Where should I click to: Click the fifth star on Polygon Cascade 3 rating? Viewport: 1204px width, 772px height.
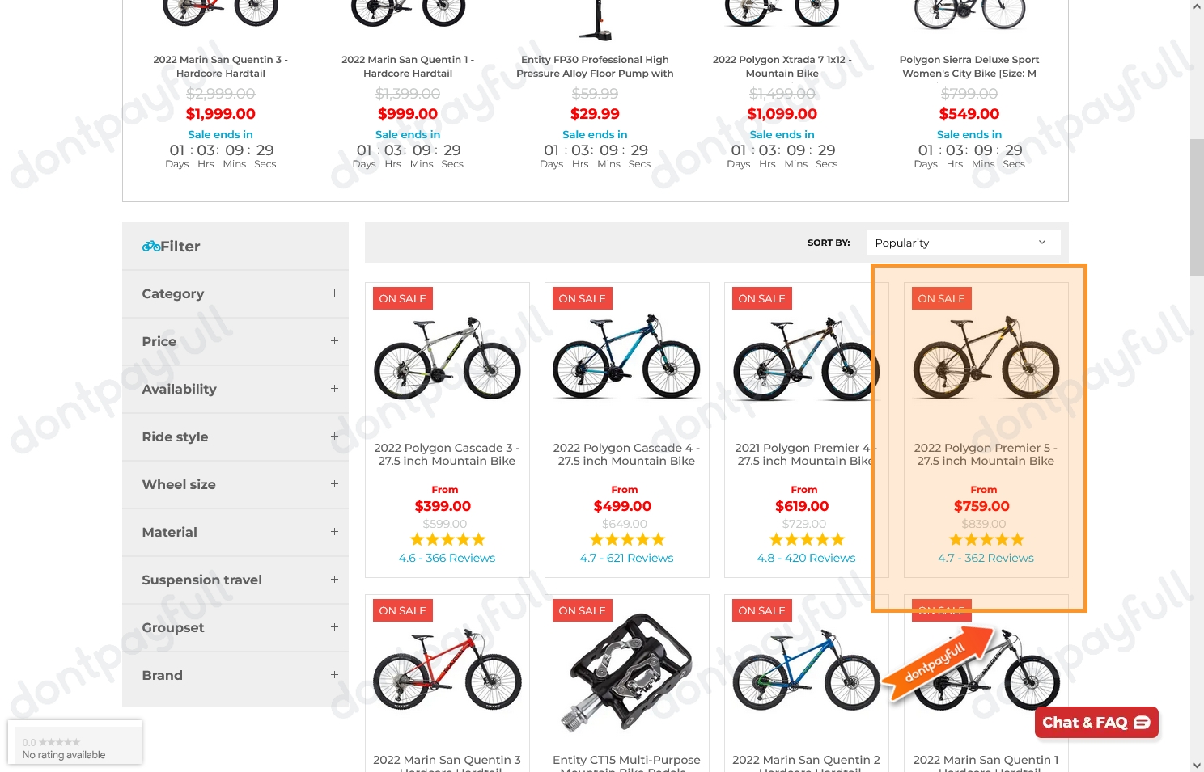coord(477,539)
